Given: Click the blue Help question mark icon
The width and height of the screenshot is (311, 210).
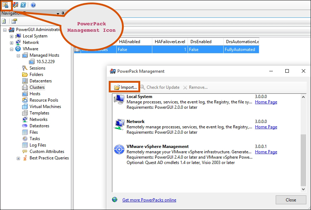Looking at the screenshot, I should [x=33, y=5].
